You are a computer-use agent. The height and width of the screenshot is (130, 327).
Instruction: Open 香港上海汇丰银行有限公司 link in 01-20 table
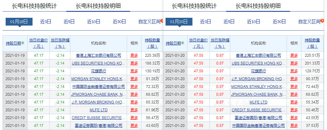pos(258,55)
